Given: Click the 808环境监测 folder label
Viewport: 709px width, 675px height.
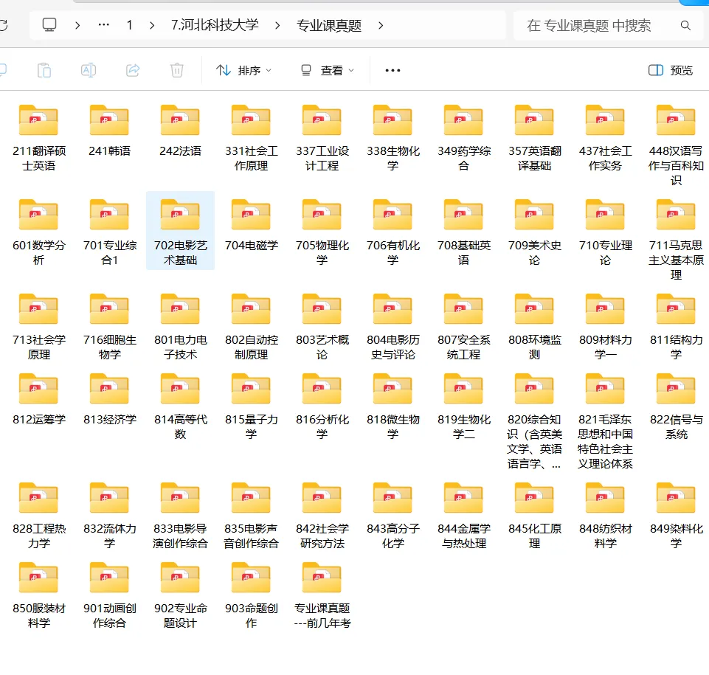Looking at the screenshot, I should tap(534, 347).
